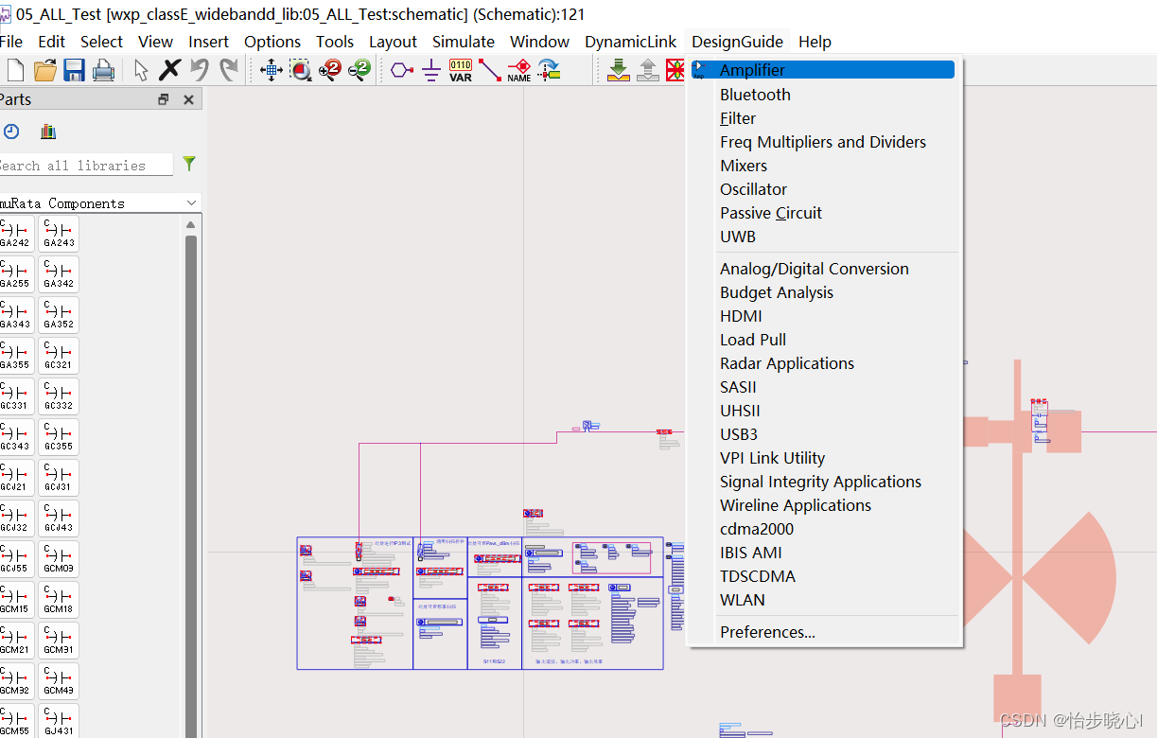
Task: Open the Tools menu
Action: click(335, 42)
